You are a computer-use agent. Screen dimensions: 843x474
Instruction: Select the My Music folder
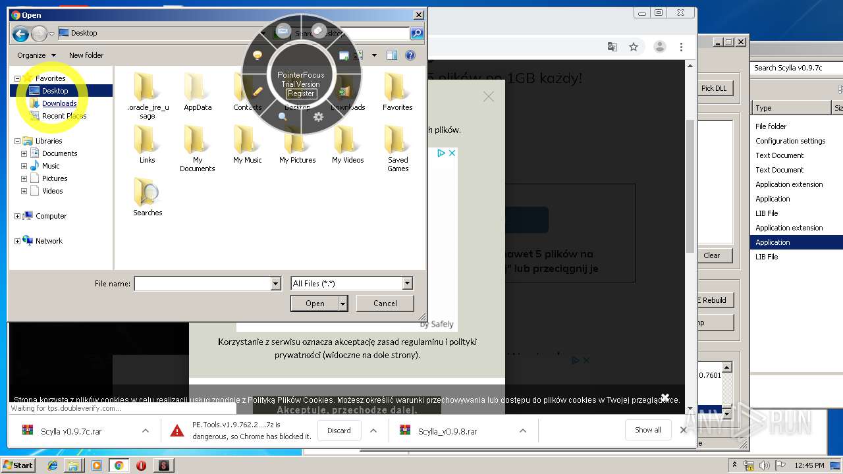pos(248,144)
